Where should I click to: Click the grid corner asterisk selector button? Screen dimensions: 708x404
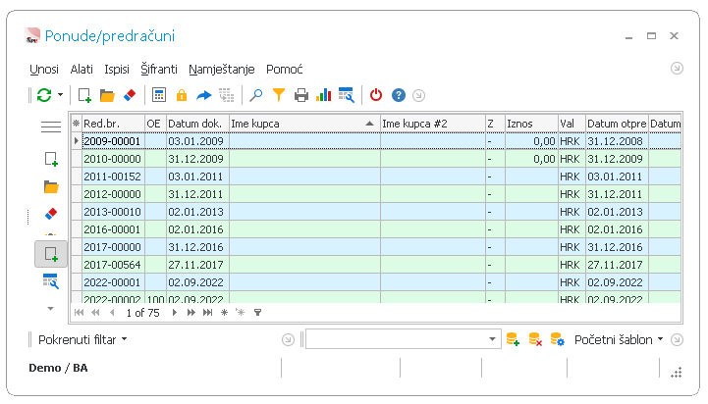[x=77, y=124]
